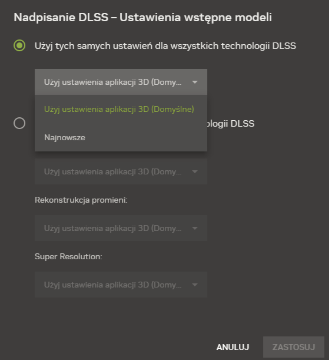Click the 'Rekonstrukcja promieni:' label
This screenshot has width=329, height=360.
coord(81,200)
